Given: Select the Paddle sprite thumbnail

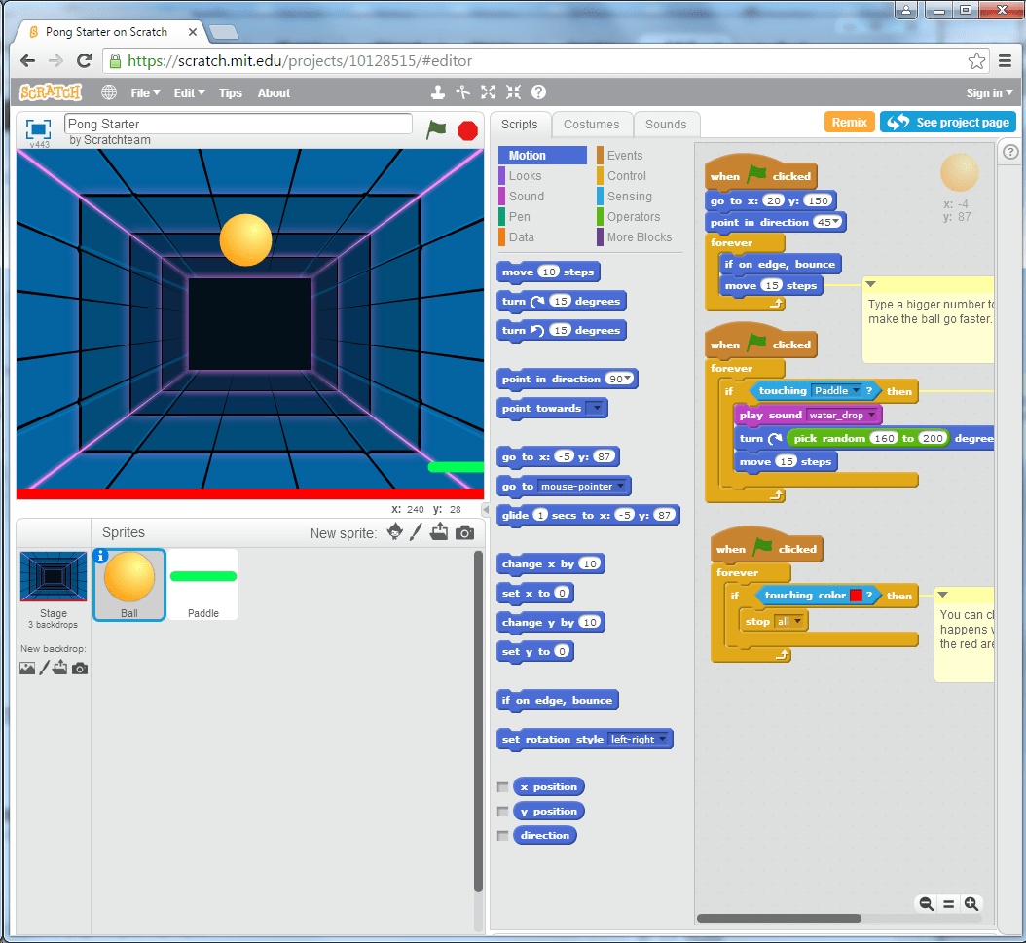Looking at the screenshot, I should 203,584.
